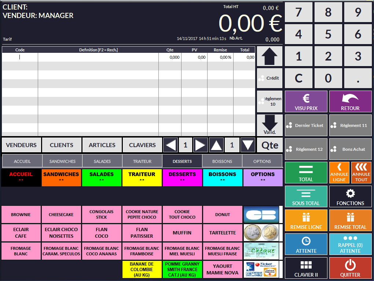Screen dimensions: 374x281
Task: Select the euro coins cash payment icon
Action: pos(261,233)
